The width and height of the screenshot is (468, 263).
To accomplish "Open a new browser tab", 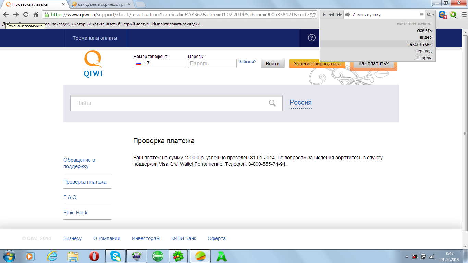I will 140,4.
